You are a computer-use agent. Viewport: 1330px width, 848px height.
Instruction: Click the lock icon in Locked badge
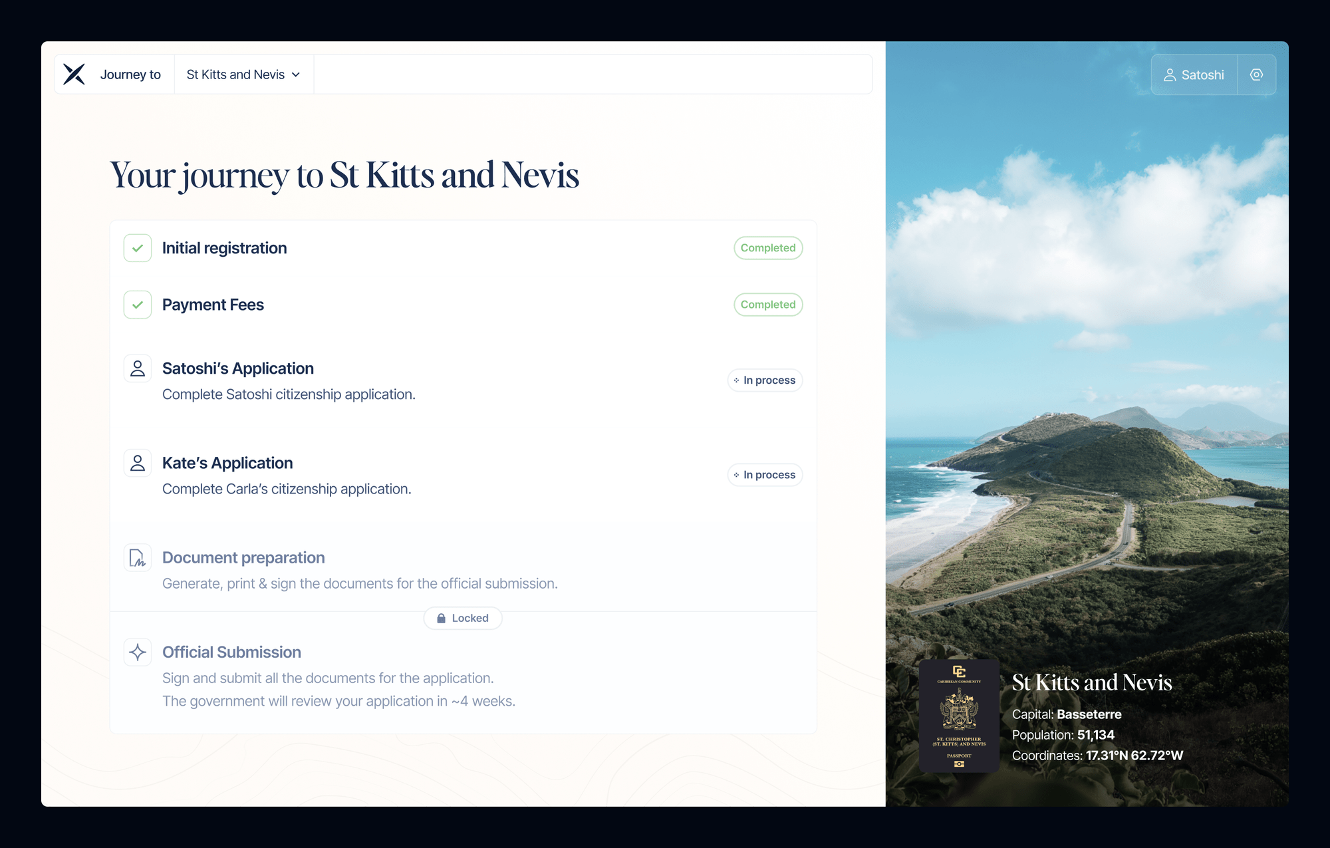(x=441, y=619)
